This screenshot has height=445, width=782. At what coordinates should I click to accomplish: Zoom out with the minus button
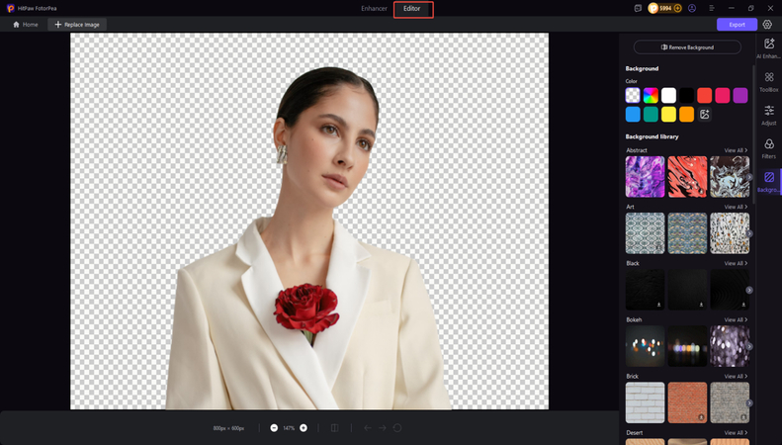pos(274,428)
